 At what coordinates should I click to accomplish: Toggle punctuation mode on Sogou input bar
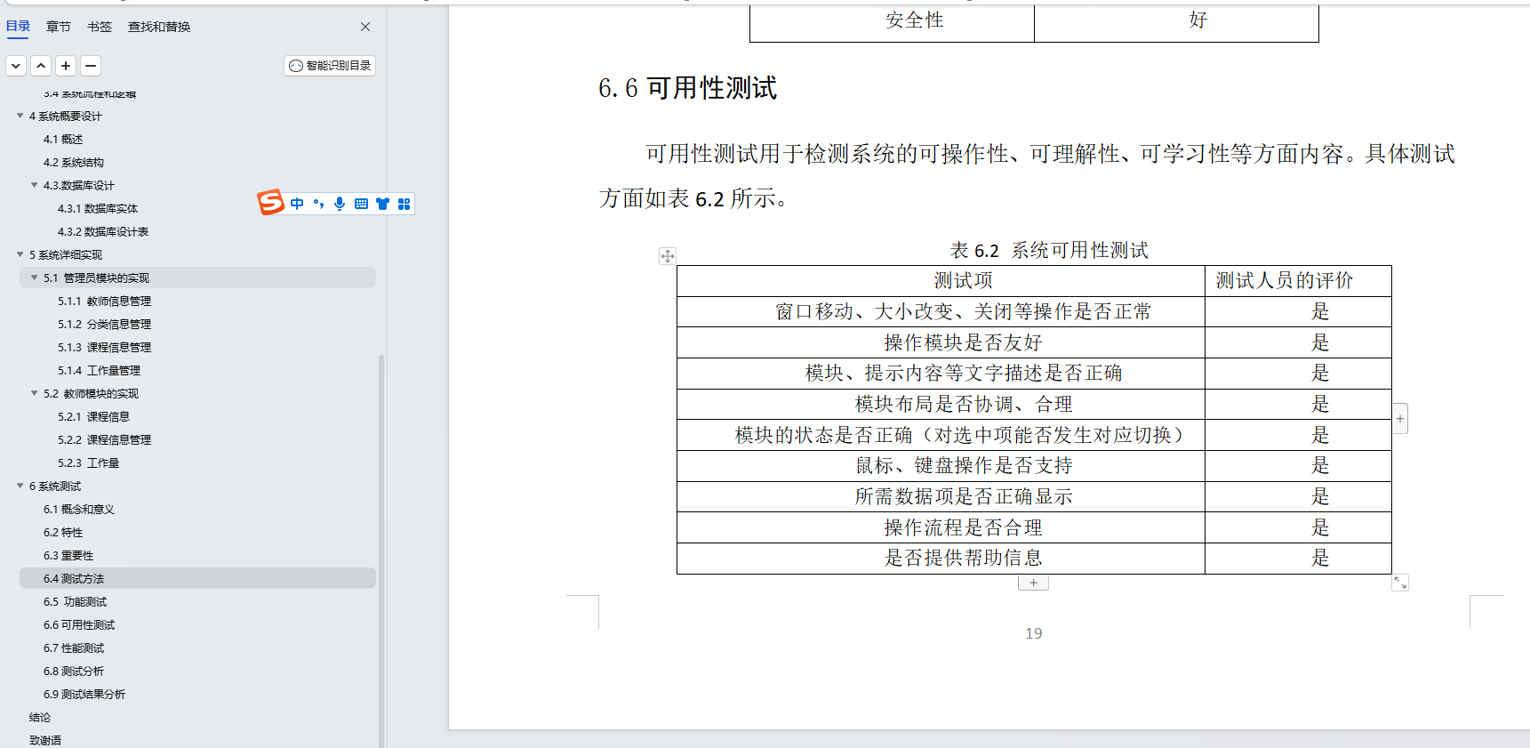[x=318, y=204]
